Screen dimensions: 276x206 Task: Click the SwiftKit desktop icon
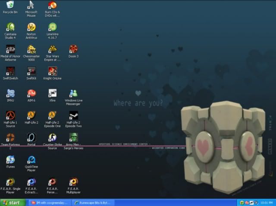pos(31,71)
